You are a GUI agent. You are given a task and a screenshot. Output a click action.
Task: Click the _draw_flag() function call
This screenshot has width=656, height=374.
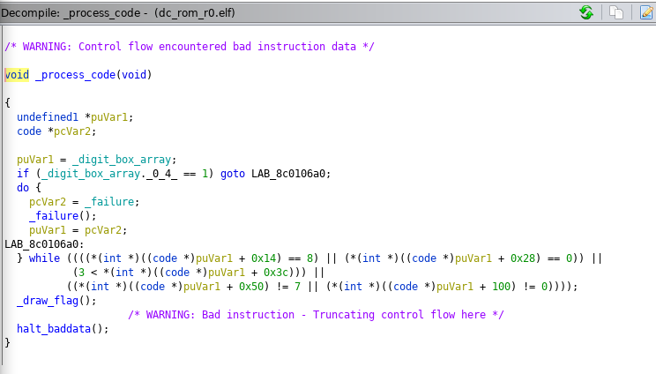[56, 301]
